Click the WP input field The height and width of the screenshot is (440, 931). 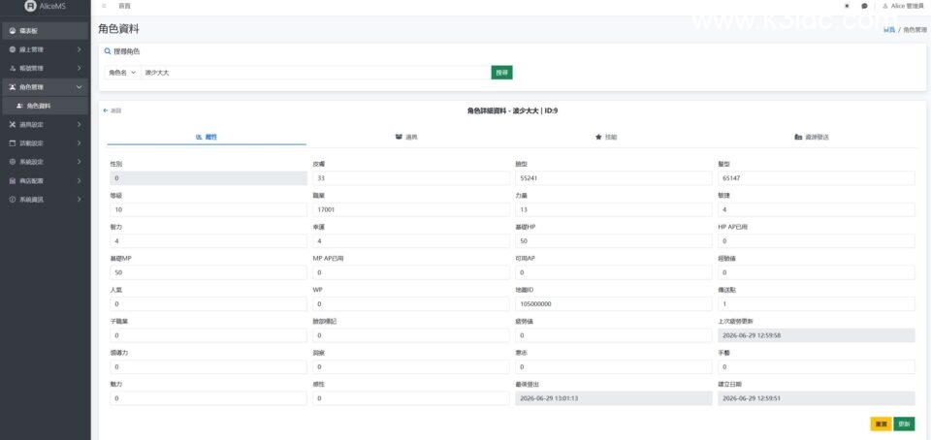coord(411,304)
